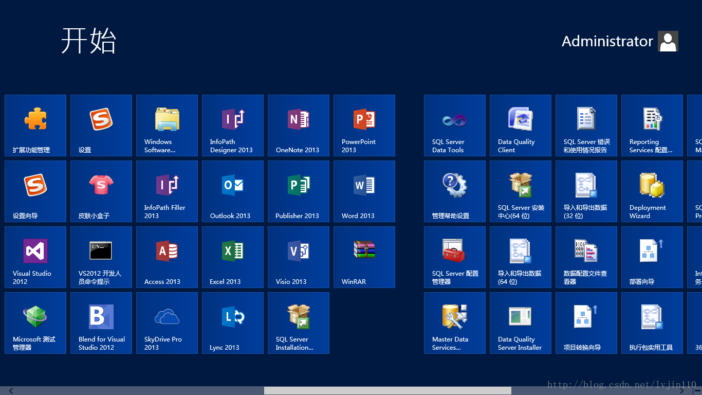The height and width of the screenshot is (395, 702).
Task: Click the scrollbar left arrow
Action: [11, 391]
